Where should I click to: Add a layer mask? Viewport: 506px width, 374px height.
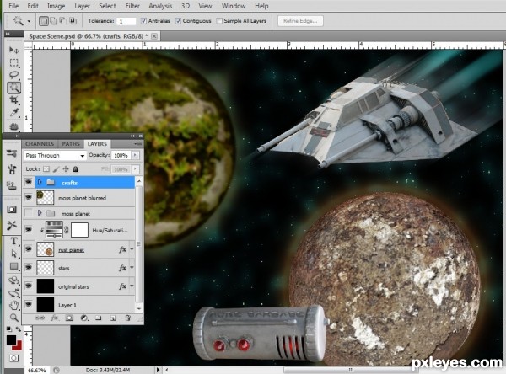(69, 318)
